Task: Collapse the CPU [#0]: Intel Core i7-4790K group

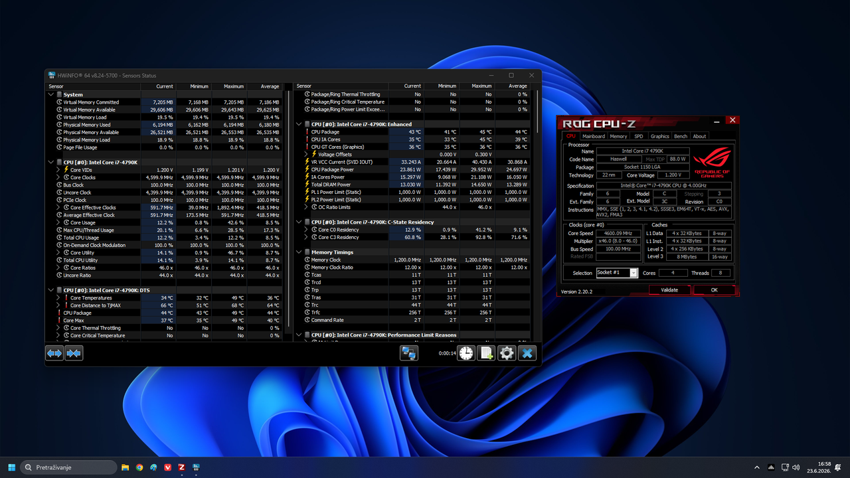Action: pyautogui.click(x=51, y=162)
